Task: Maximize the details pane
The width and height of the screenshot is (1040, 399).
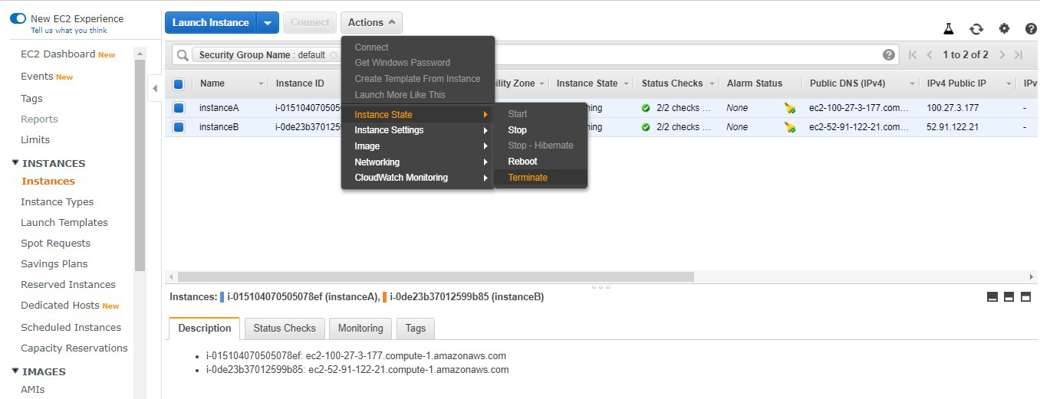Action: tap(1025, 297)
